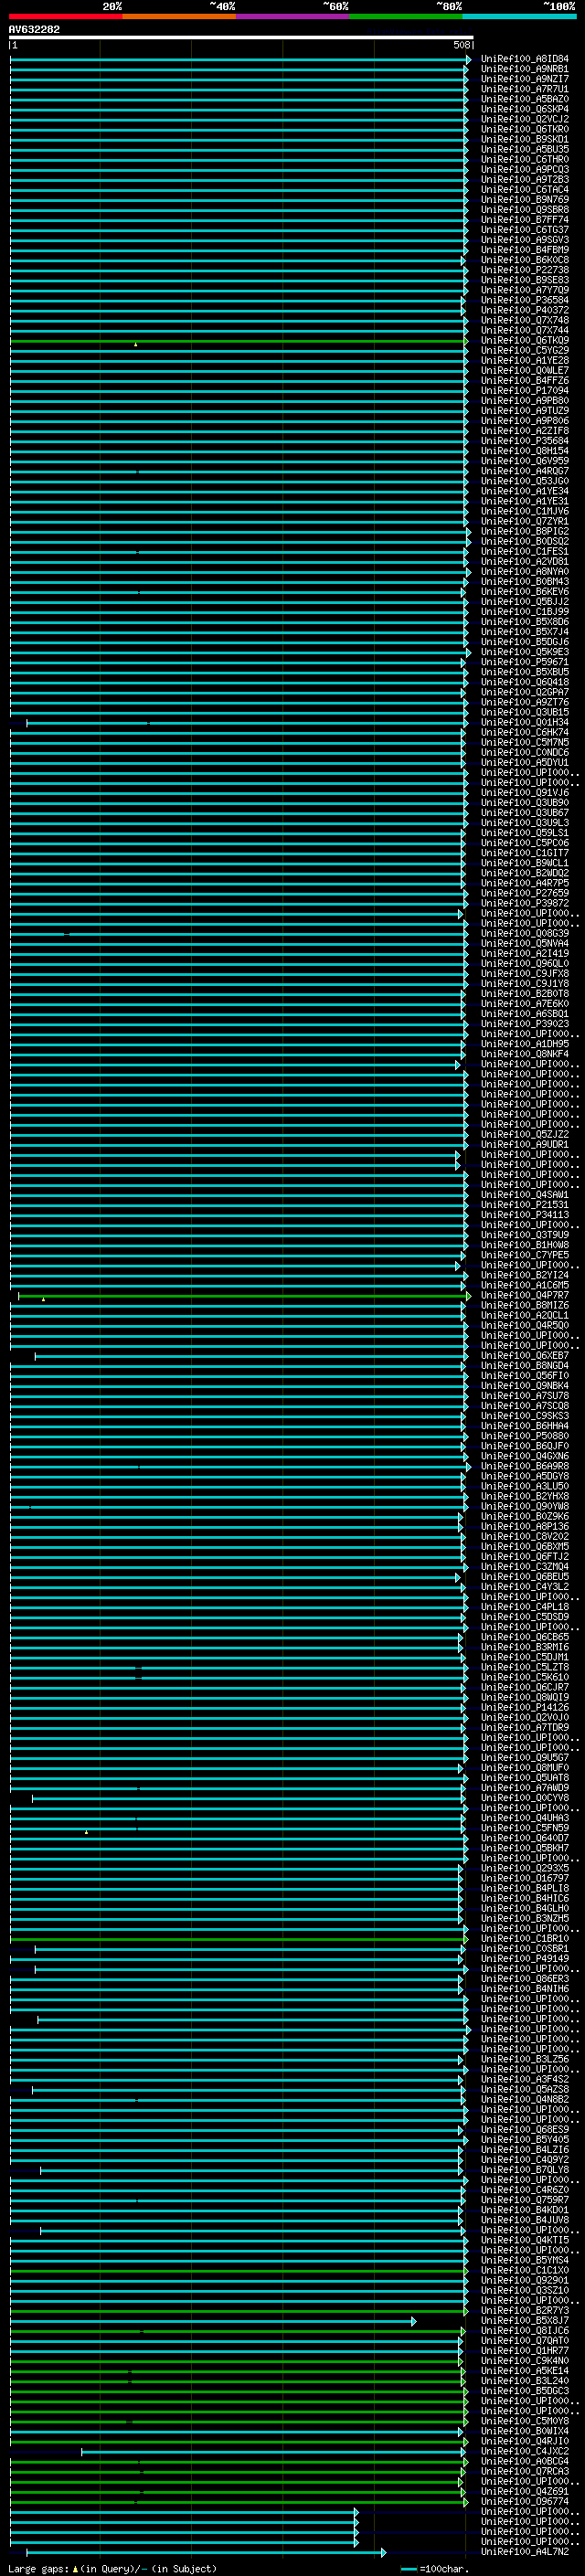The image size is (585, 2576).
Task: Open hit UniRef100_Q8NKF4
Action: pyautogui.click(x=525, y=1054)
